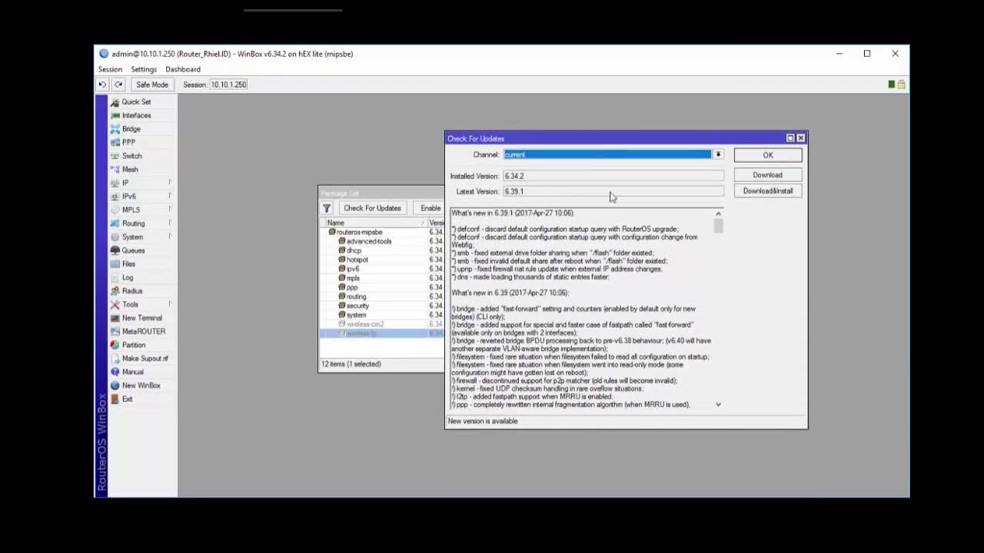Open the Switch section
Image resolution: width=984 pixels, height=553 pixels.
131,156
